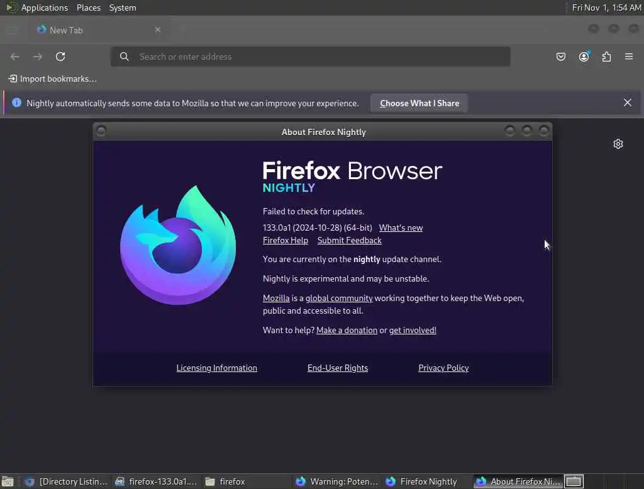Viewport: 644px width, 489px height.
Task: Select the New Tab tab
Action: pyautogui.click(x=99, y=30)
